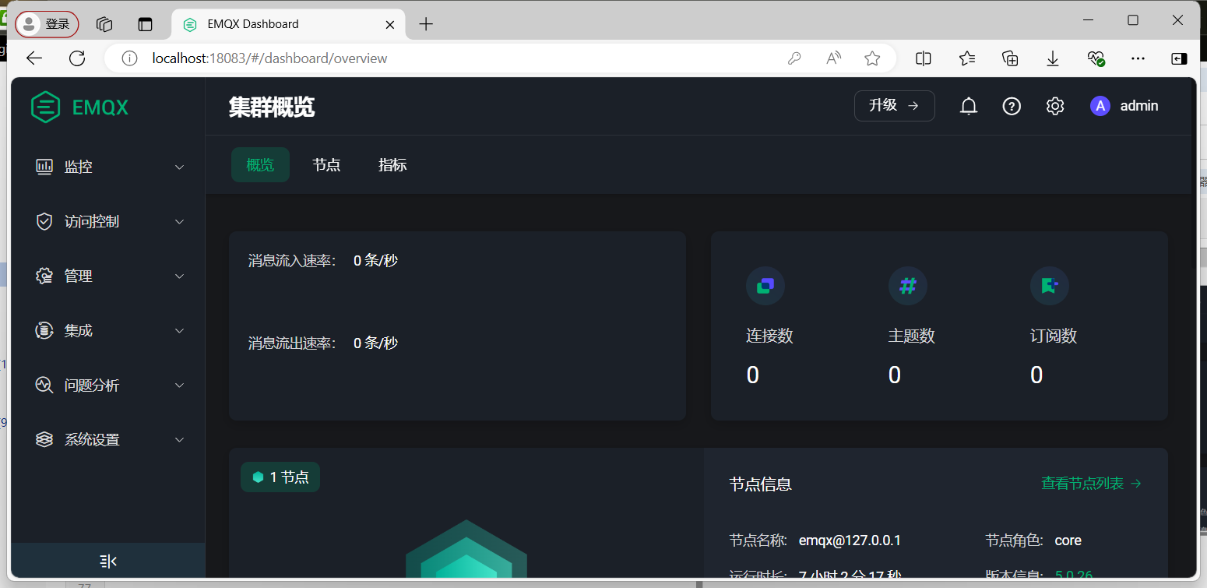Switch to the 指标 tab

pyautogui.click(x=392, y=165)
